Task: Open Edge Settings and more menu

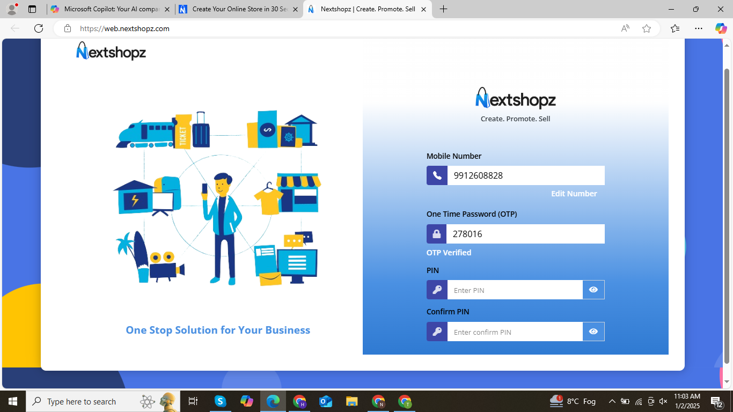Action: 698,28
